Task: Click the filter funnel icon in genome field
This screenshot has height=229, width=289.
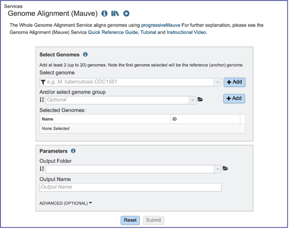Action: (x=43, y=82)
